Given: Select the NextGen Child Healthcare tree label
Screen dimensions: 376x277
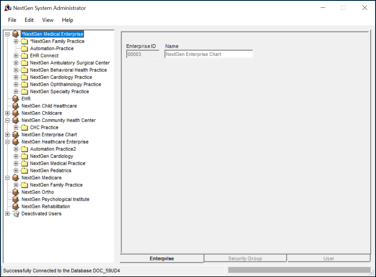Looking at the screenshot, I should coord(49,106).
